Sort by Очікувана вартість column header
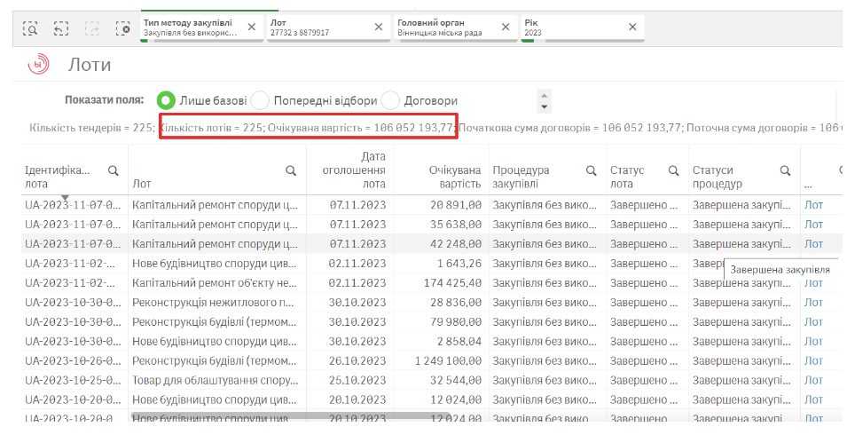The height and width of the screenshot is (435, 847). (454, 177)
